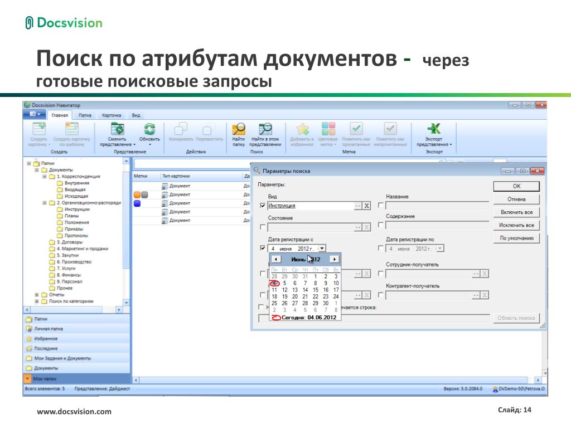Click the Отмена button
Image resolution: width=571 pixels, height=428 pixels.
click(x=516, y=200)
